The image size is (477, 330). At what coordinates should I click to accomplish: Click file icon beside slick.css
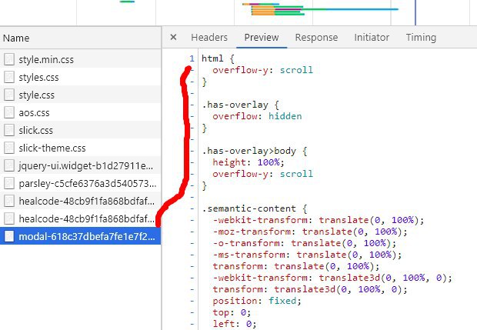point(9,130)
